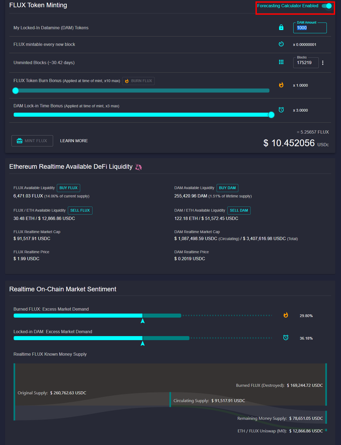Click Remaining Money Supply chart label
Viewport: 341px width, 445px height.
click(262, 418)
